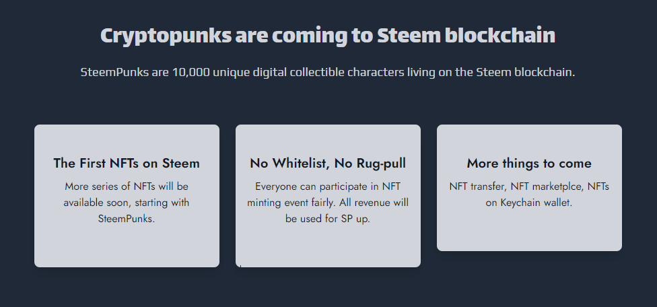
Task: Click the SP up sentence line
Action: pyautogui.click(x=328, y=219)
